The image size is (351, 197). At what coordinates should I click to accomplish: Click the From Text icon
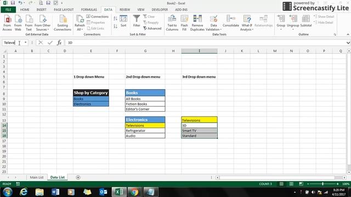pyautogui.click(x=29, y=23)
